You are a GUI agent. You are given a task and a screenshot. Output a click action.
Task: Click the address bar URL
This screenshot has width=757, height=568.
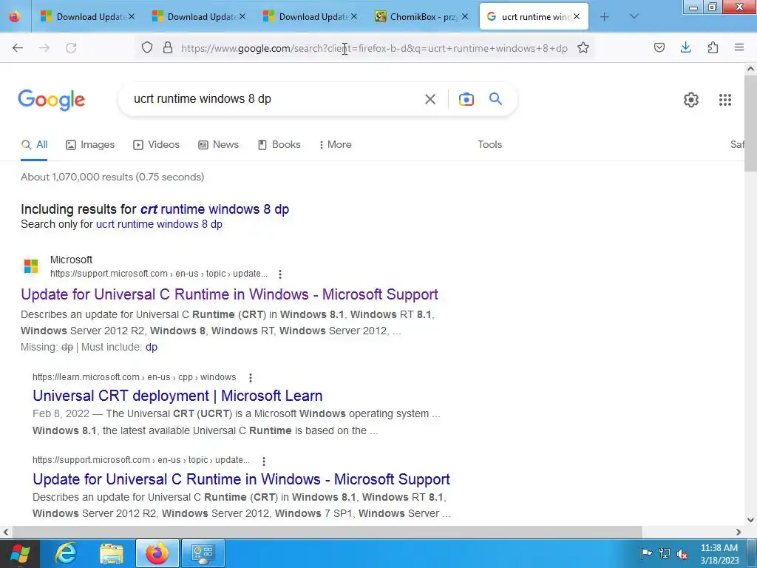pos(374,48)
